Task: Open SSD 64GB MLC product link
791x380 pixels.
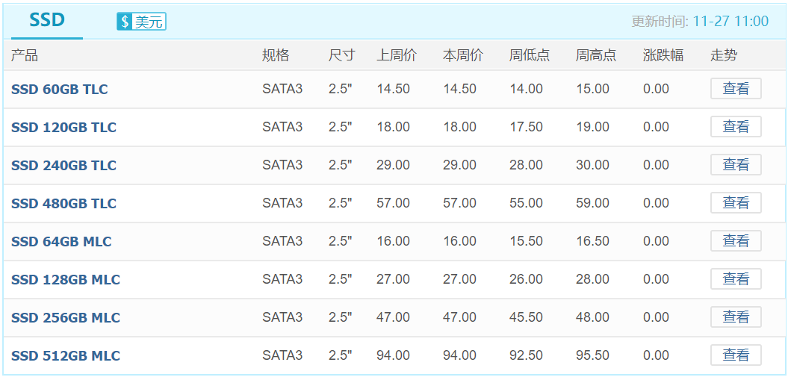Action: pos(61,241)
